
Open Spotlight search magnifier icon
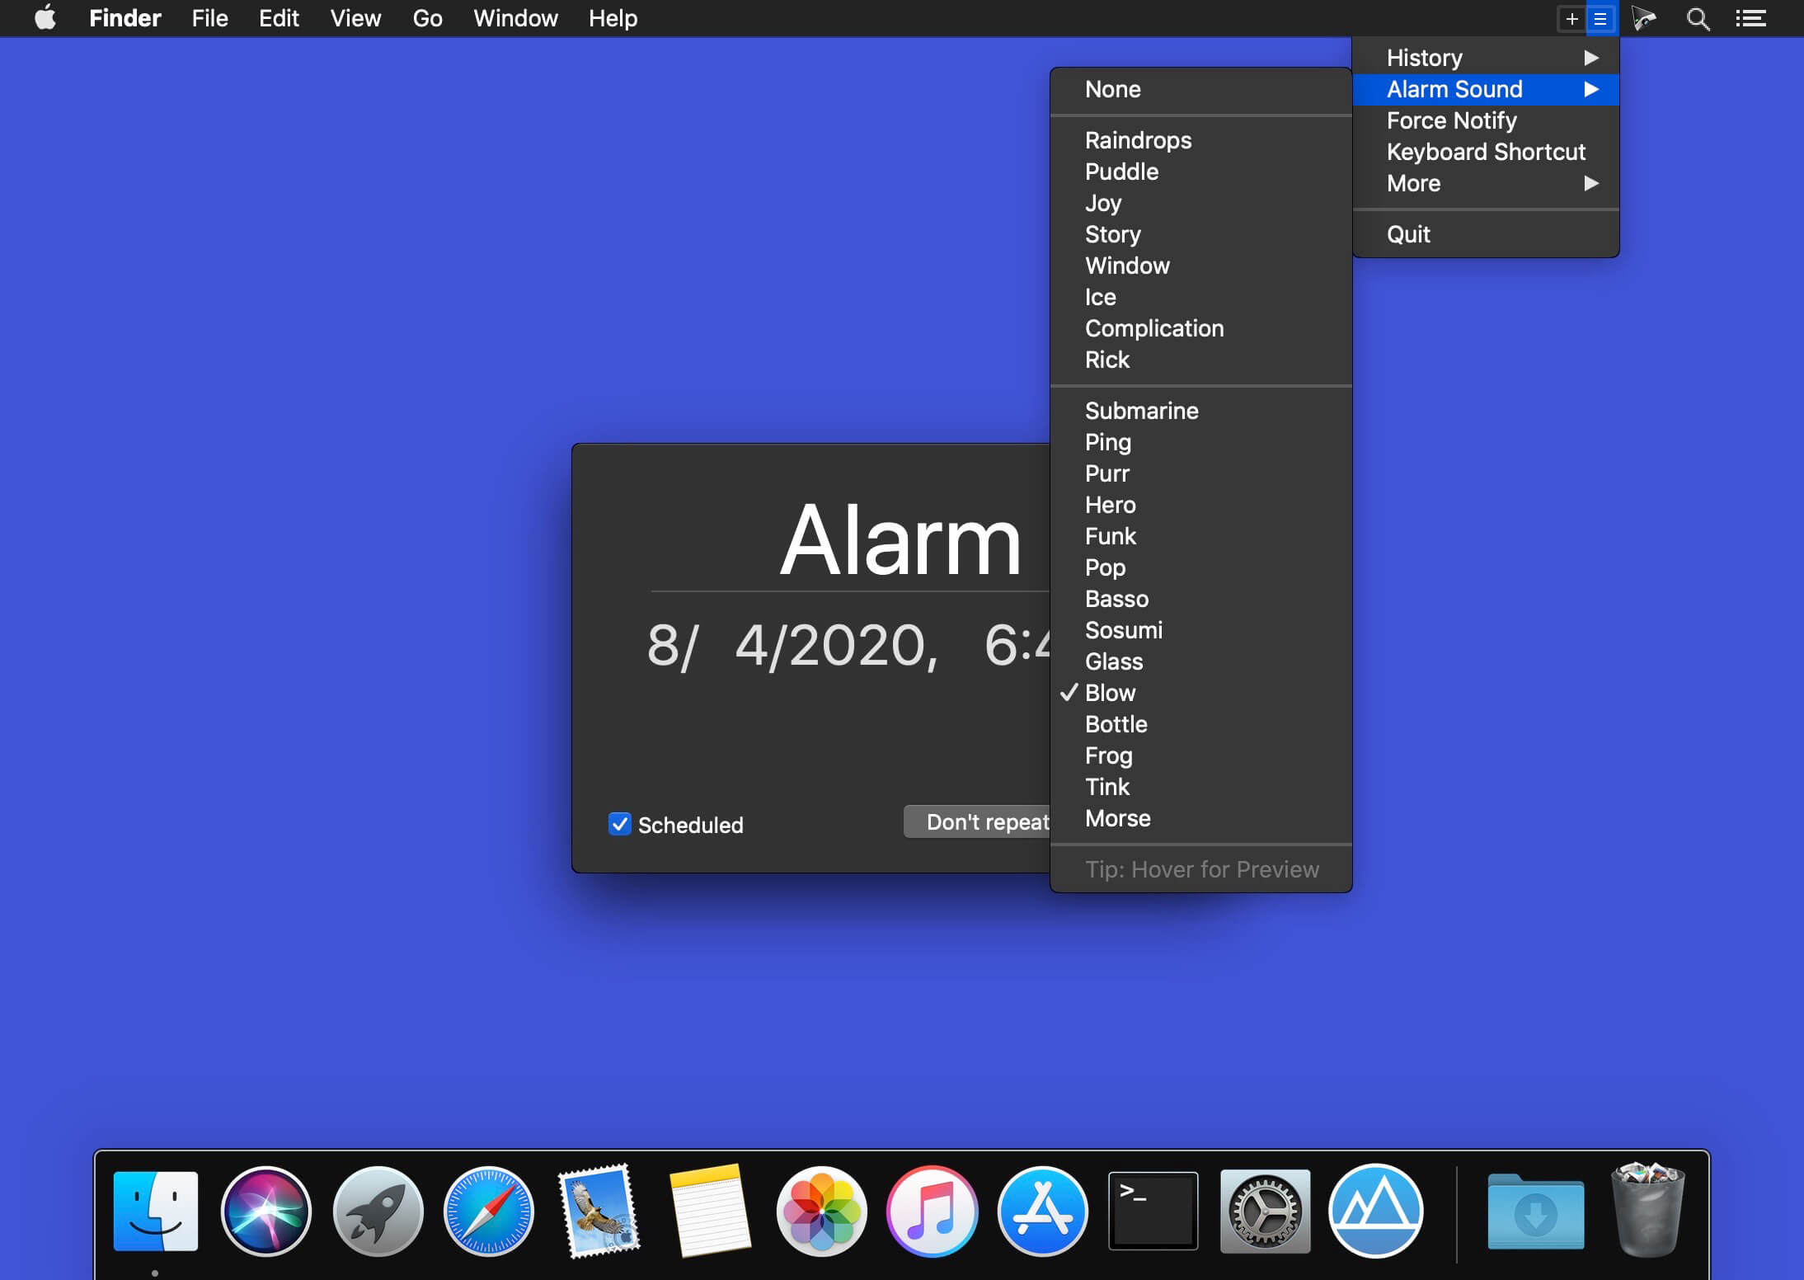click(x=1698, y=19)
